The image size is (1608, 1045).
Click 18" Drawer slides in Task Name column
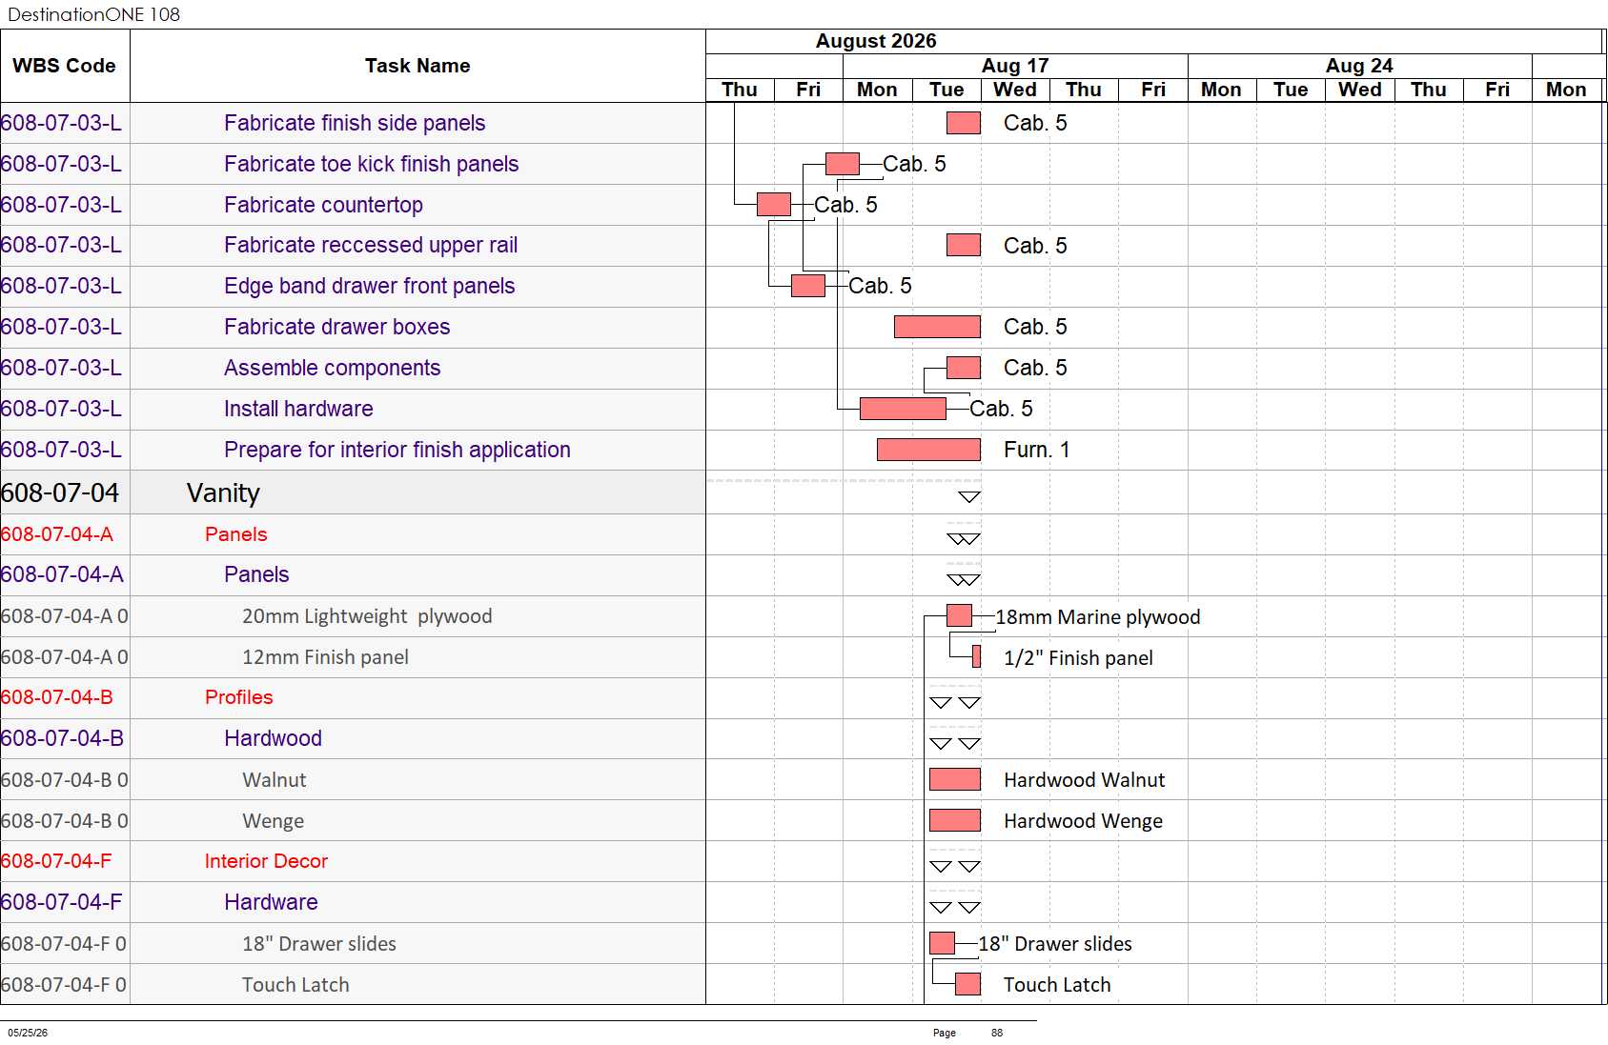point(319,944)
